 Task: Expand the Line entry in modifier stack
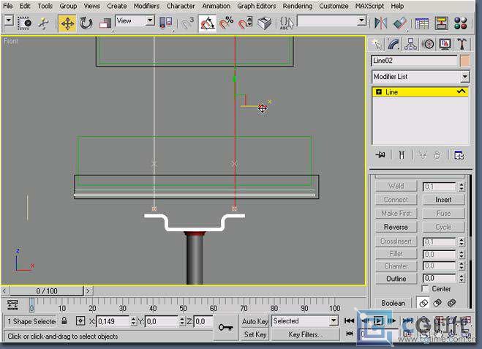tap(379, 92)
